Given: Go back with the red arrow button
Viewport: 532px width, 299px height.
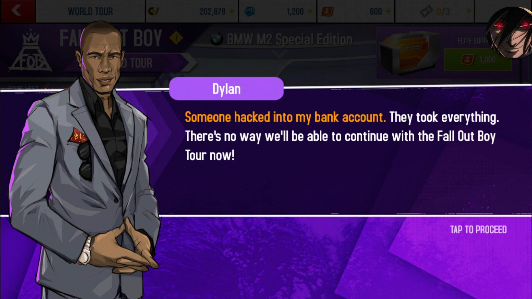Looking at the screenshot, I should pos(18,11).
